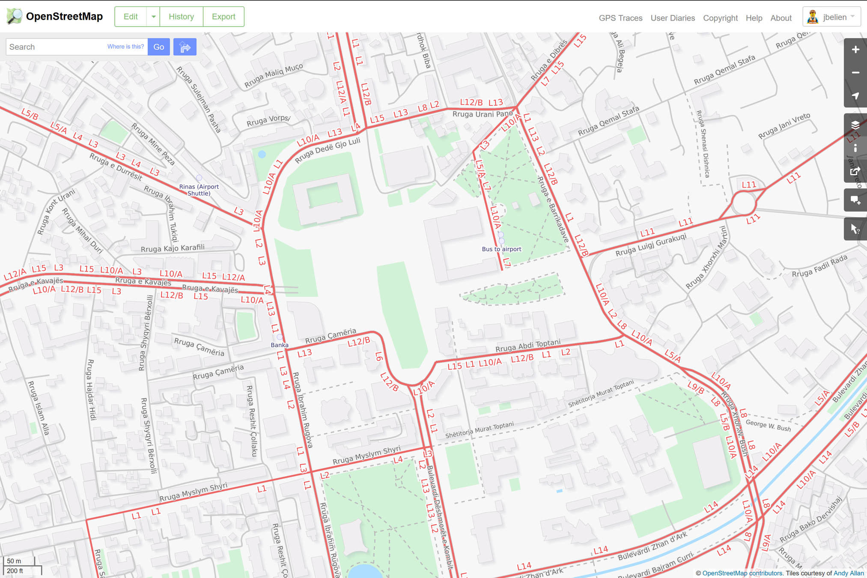Viewport: 867px width, 578px height.
Task: Activate the query features tool
Action: [855, 229]
